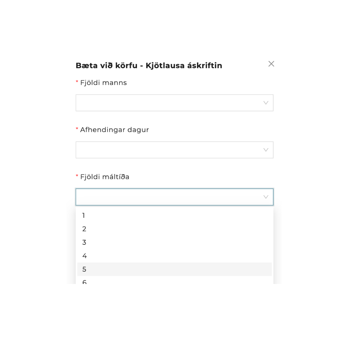Viewport: 348px width, 348px height.
Task: Click the Fjöldi manns field label
Action: tap(103, 83)
